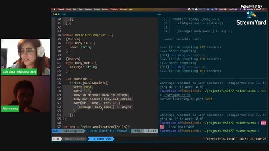
Task: Click the green 'fakenickels' name label
Action: tap(10, 109)
